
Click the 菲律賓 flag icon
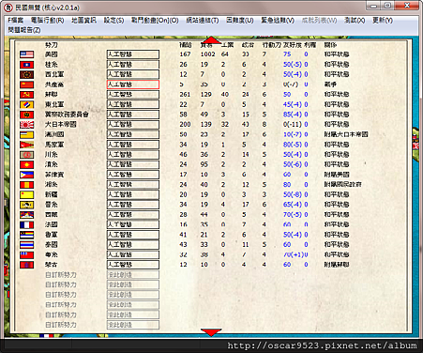(26, 175)
